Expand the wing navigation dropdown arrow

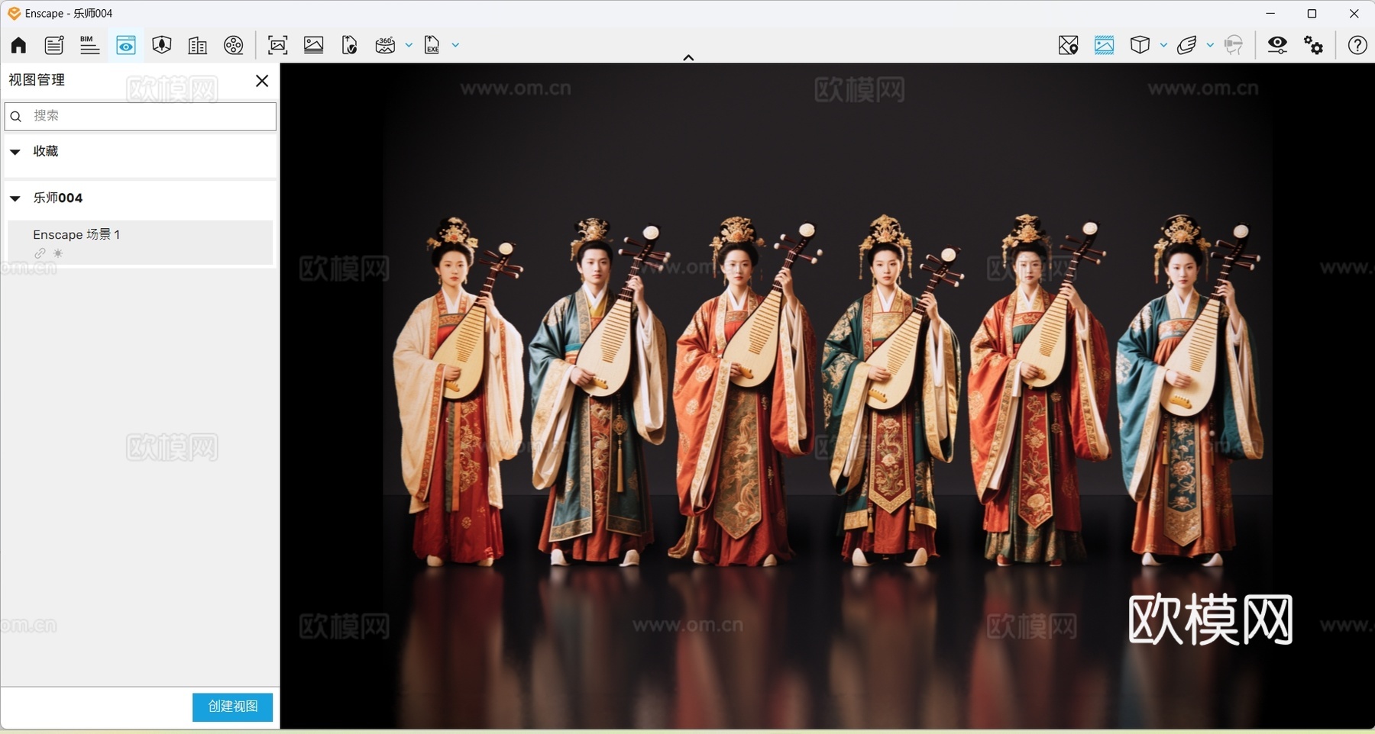(1210, 45)
